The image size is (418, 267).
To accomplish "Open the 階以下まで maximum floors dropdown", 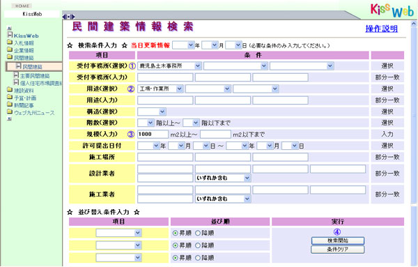I will (191, 123).
